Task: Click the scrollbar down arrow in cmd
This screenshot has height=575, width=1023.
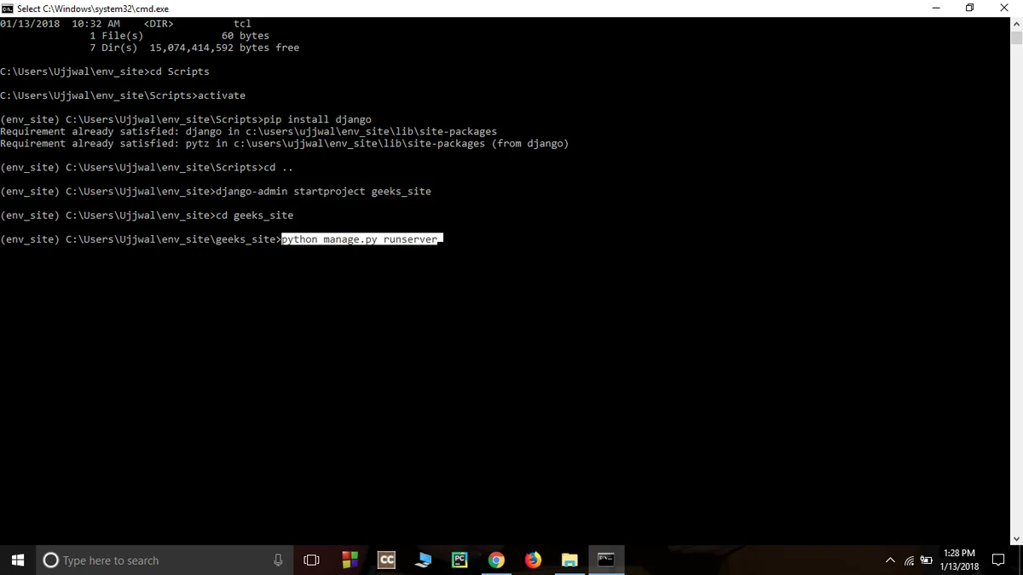Action: [1015, 538]
